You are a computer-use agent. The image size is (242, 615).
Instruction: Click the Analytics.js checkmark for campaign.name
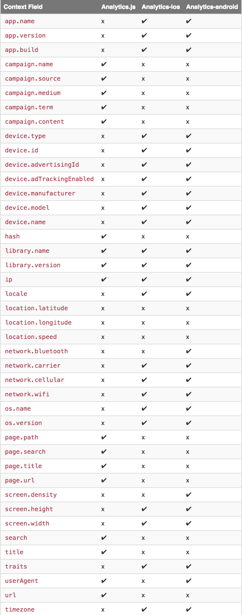[x=104, y=64]
